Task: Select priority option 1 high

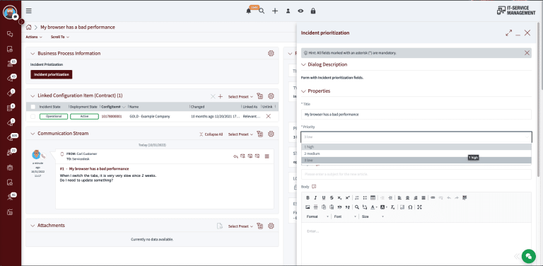Action: (x=416, y=147)
